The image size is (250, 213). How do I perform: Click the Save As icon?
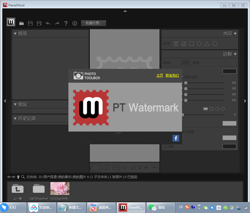pyautogui.click(x=39, y=23)
